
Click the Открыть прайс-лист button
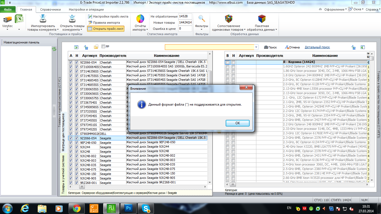tap(105, 28)
